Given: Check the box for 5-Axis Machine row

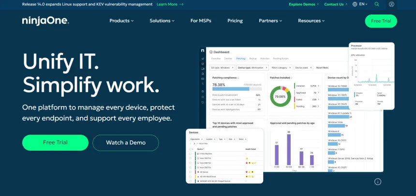Looking at the screenshot, I should tap(190, 154).
